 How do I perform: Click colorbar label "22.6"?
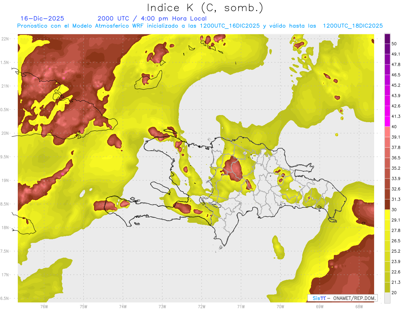point(396,272)
